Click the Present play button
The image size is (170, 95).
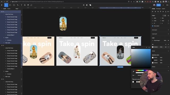tap(163, 5)
